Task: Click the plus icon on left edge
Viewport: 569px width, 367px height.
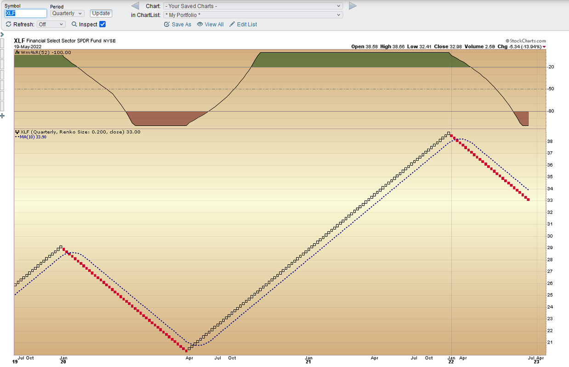Action: [2, 116]
